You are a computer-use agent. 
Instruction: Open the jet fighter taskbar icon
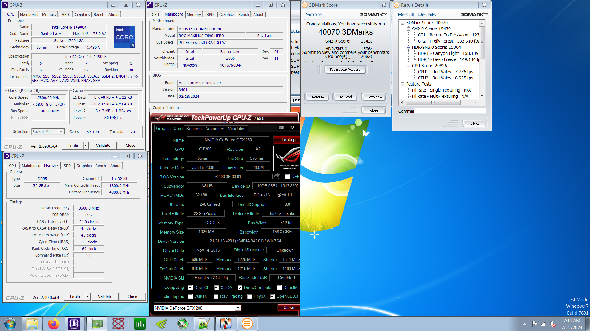tap(183, 324)
